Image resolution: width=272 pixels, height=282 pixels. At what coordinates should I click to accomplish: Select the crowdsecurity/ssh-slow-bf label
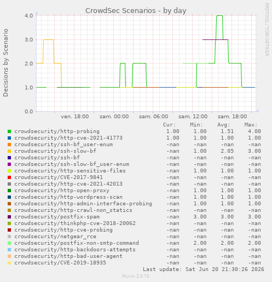point(55,151)
